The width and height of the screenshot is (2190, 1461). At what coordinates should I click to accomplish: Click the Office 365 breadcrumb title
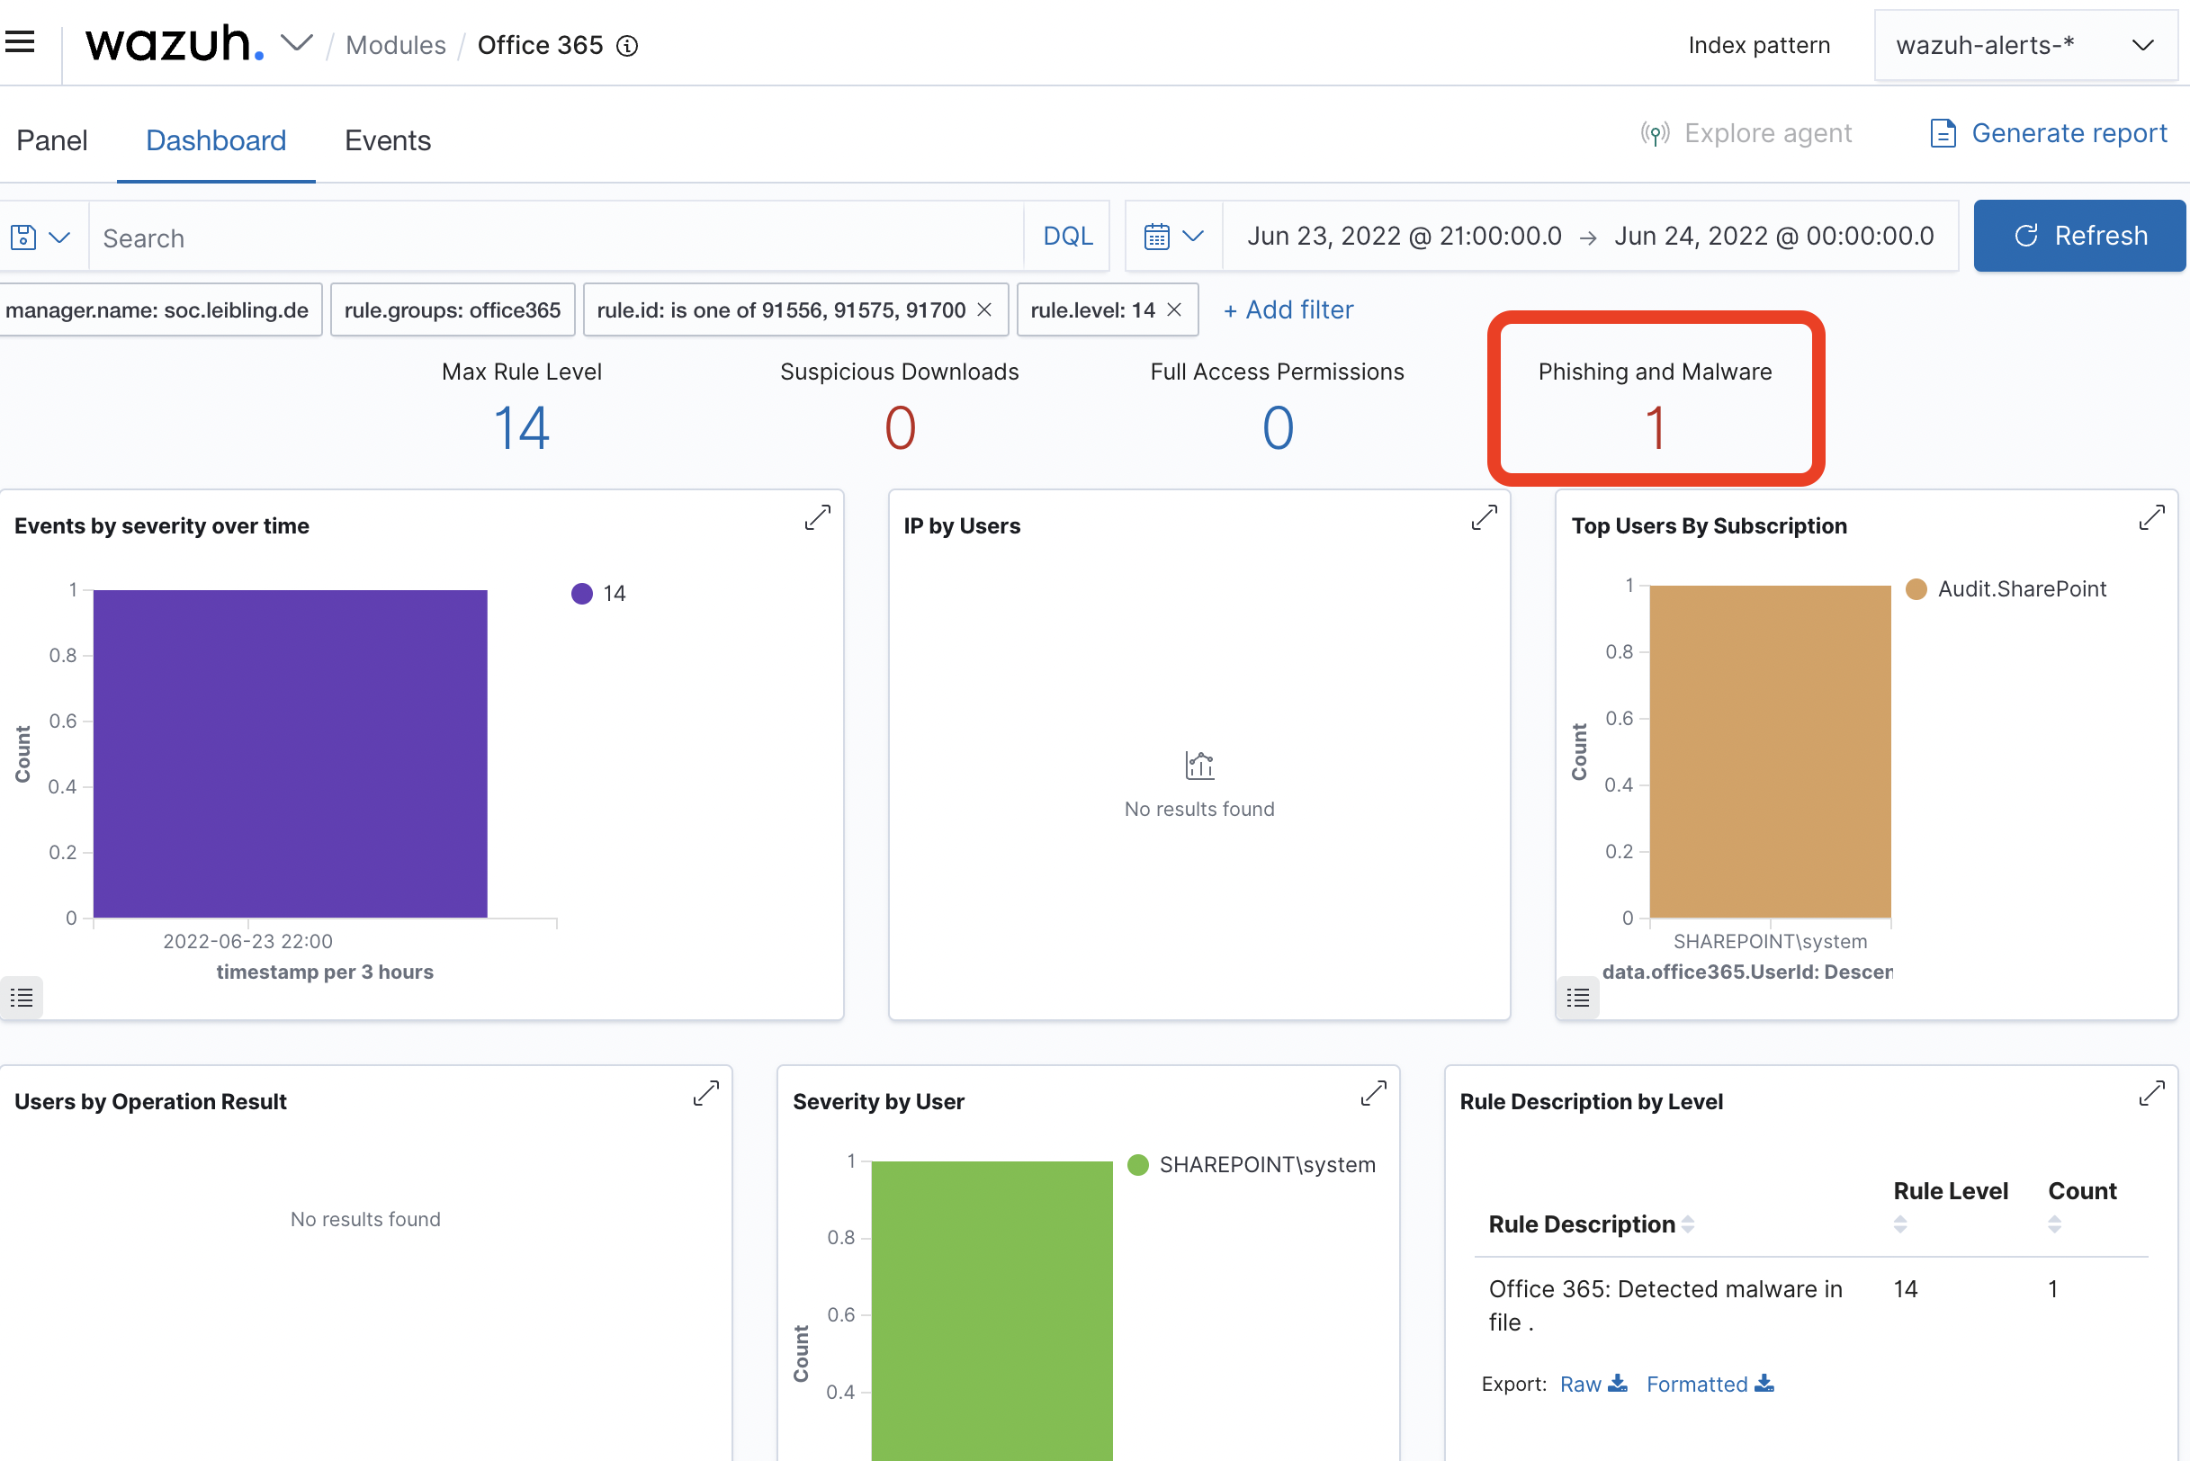pyautogui.click(x=541, y=45)
